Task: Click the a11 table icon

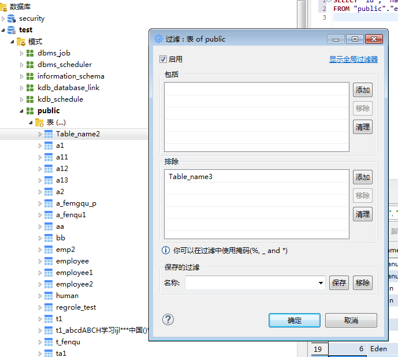Action: tap(49, 157)
